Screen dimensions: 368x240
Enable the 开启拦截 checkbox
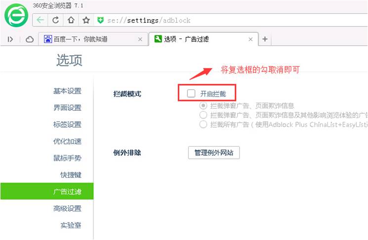(x=191, y=93)
